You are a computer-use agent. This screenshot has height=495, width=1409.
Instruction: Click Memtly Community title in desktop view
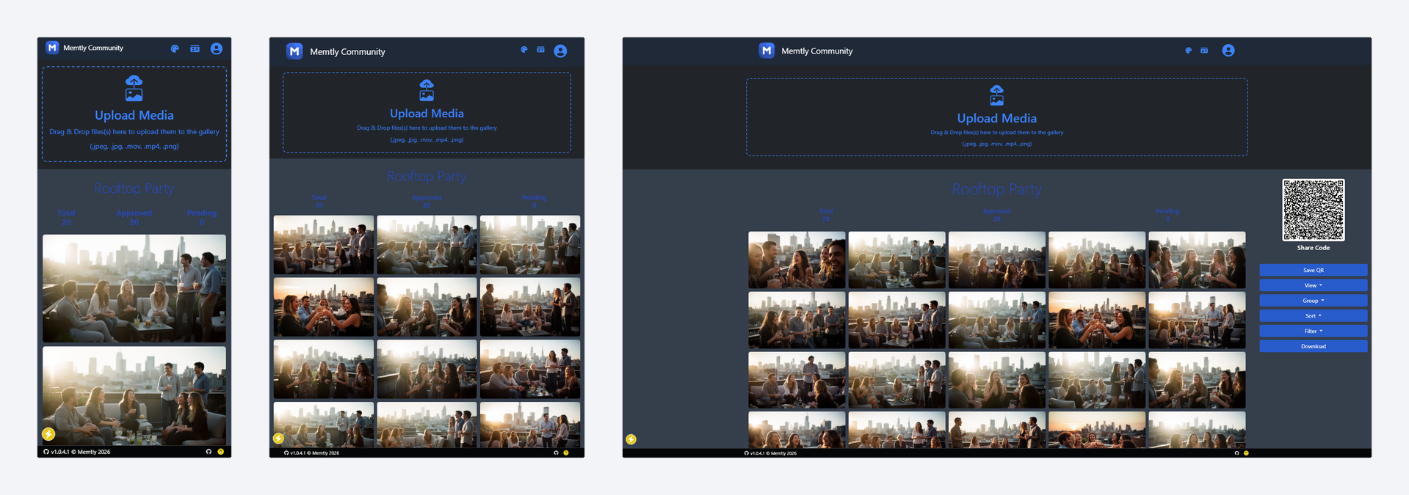pyautogui.click(x=816, y=51)
